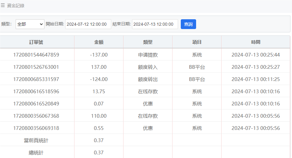Open the 類型 dropdown showing 全部

pos(30,24)
